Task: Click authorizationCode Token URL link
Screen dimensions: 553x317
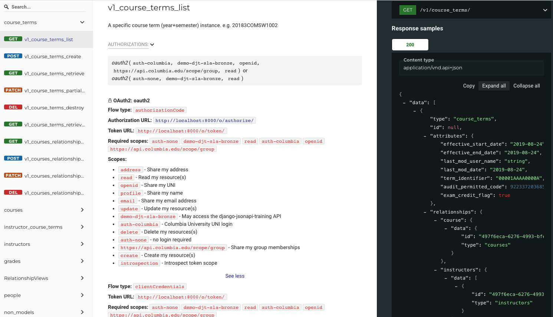Action: [181, 131]
